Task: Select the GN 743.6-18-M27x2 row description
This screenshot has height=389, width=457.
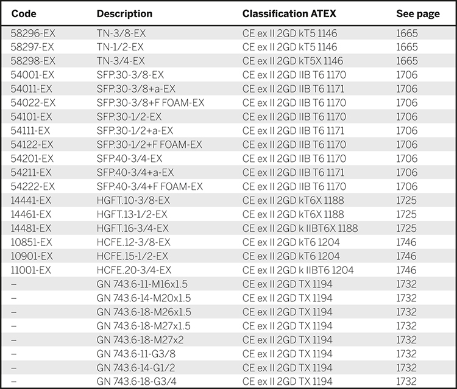Action: pyautogui.click(x=140, y=339)
